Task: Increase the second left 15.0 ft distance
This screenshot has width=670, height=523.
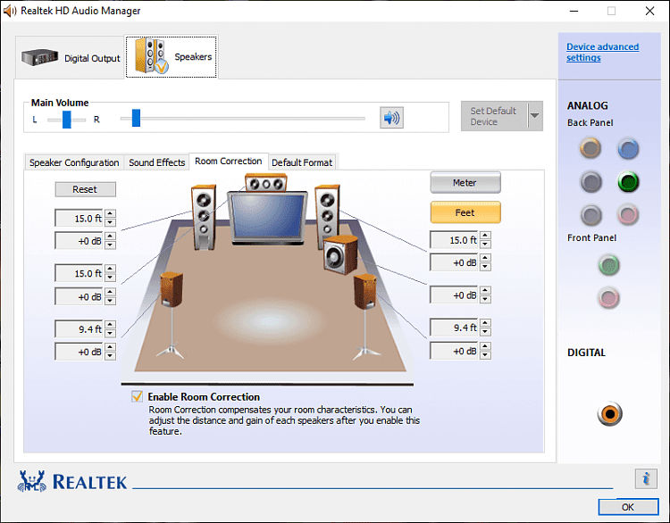Action: click(110, 269)
